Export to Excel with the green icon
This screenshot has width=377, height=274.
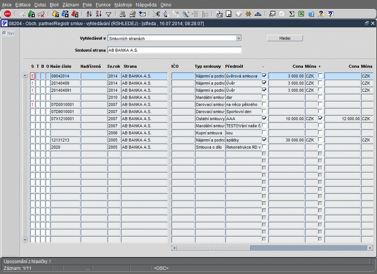301,14
